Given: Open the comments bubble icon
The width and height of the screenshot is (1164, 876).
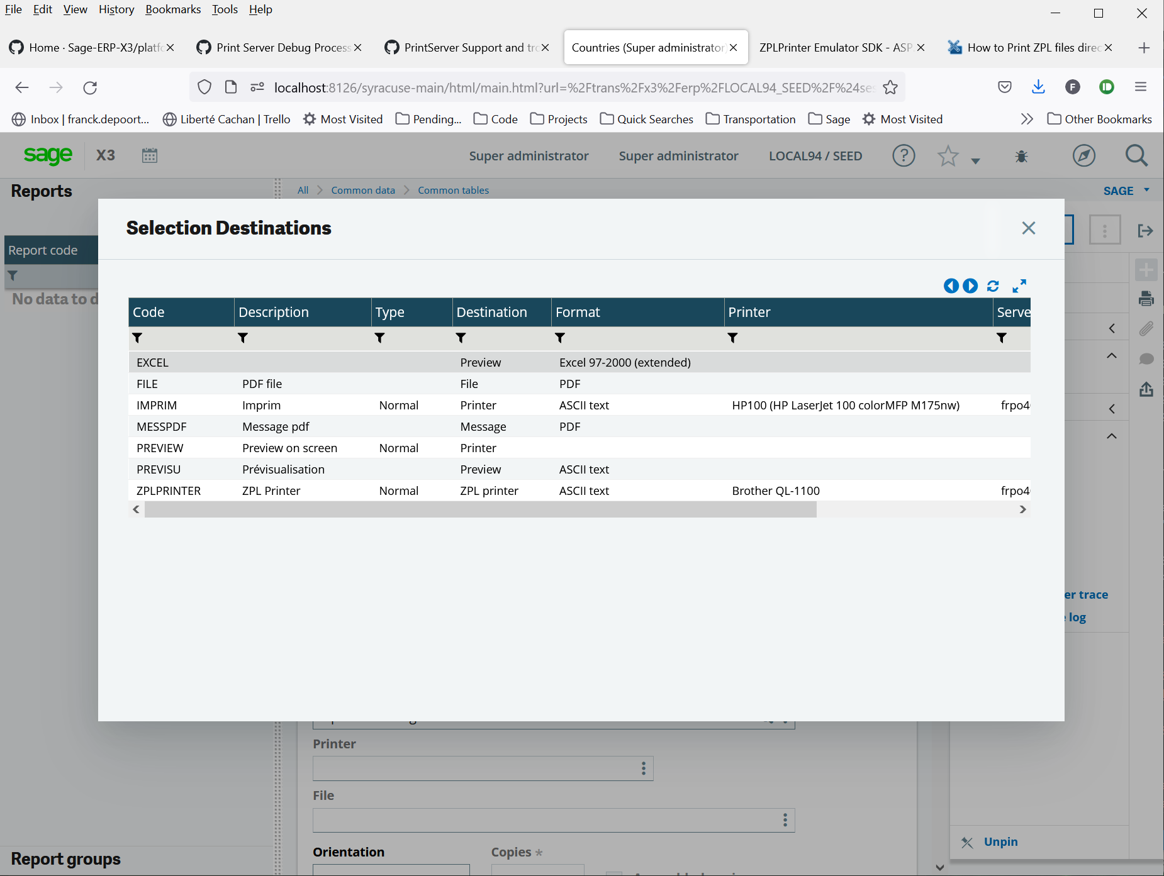Looking at the screenshot, I should 1146,358.
